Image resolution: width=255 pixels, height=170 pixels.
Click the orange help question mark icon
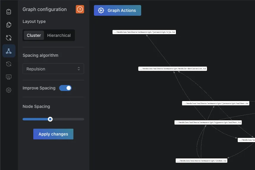(80, 9)
